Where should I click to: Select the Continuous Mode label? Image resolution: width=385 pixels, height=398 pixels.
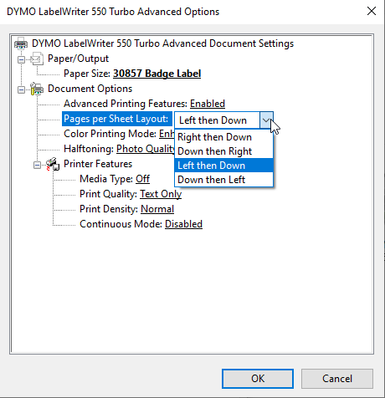(121, 224)
